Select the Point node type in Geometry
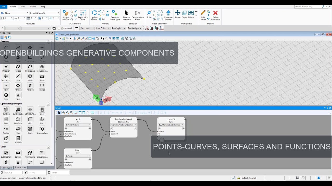This screenshot has height=186, width=332. point(6,86)
